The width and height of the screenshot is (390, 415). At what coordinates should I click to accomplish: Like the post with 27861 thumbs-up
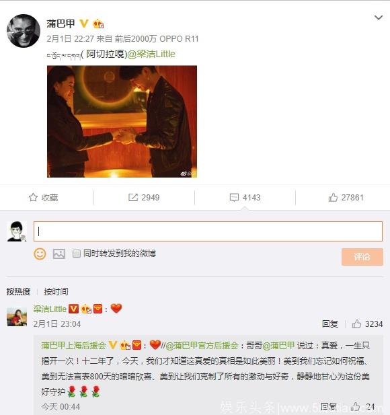pyautogui.click(x=346, y=198)
